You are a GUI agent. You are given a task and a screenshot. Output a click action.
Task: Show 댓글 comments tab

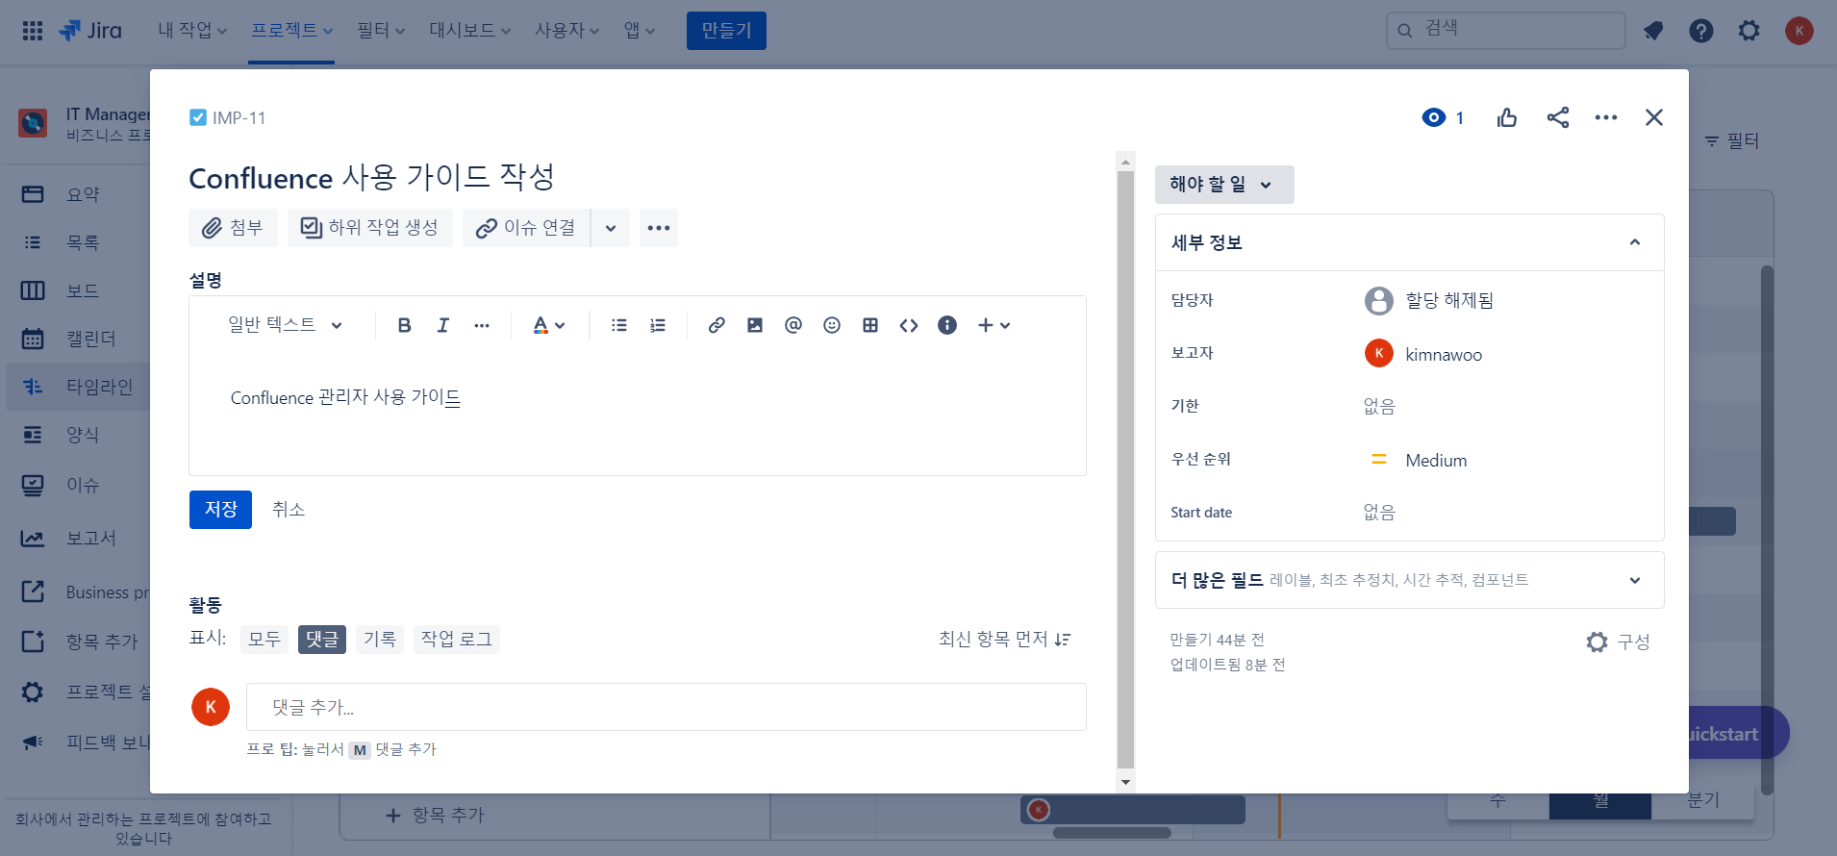point(322,640)
